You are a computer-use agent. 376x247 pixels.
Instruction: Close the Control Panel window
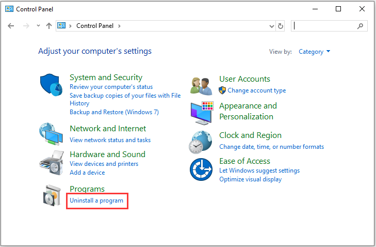[362, 9]
